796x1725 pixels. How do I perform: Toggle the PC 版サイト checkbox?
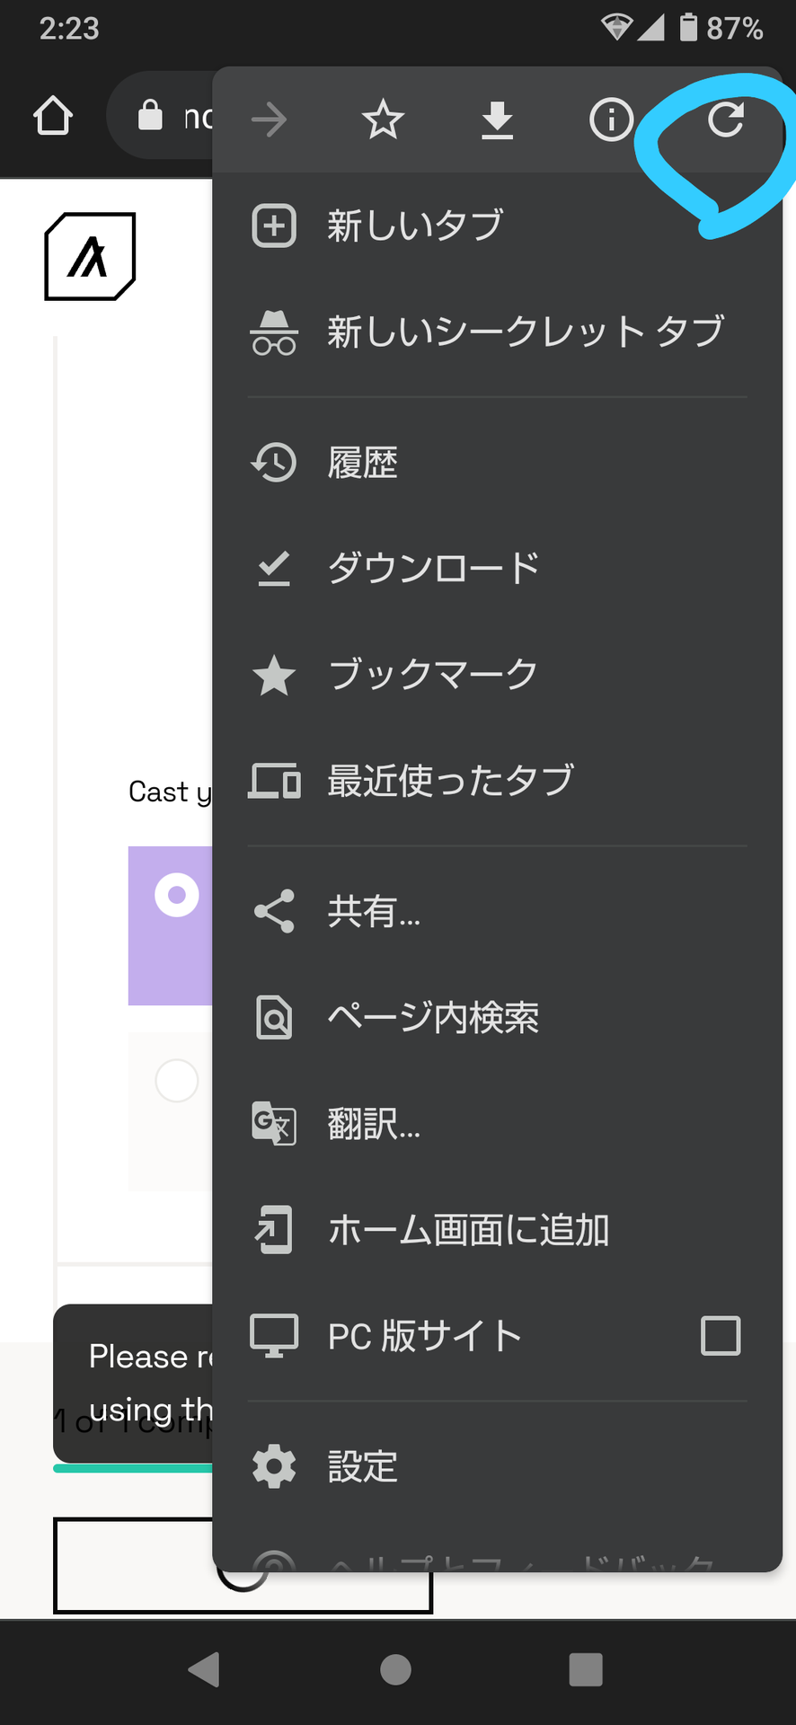721,1336
